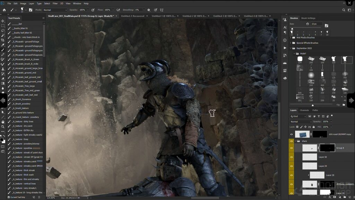
Task: Collapse the PAINT brush subfolder
Action: (x=294, y=54)
